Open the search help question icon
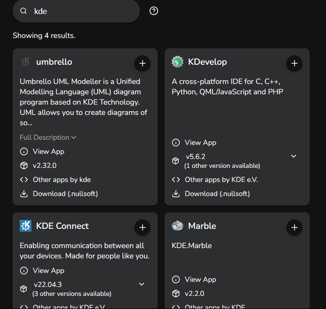Viewport: 326px width, 309px height. coord(154,11)
